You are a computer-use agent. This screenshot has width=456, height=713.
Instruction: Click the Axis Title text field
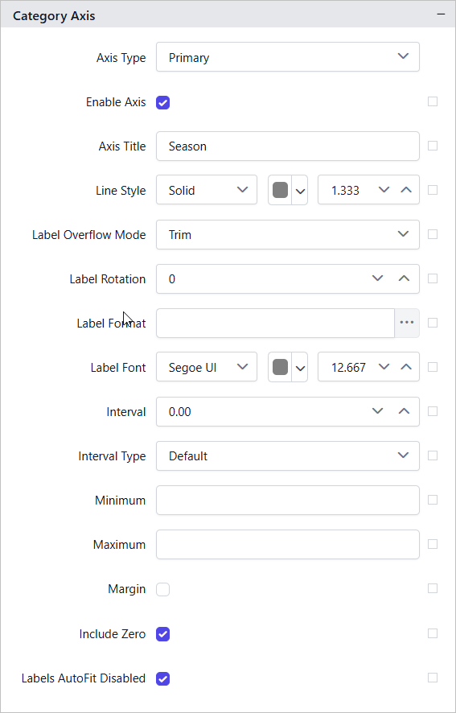pos(287,146)
